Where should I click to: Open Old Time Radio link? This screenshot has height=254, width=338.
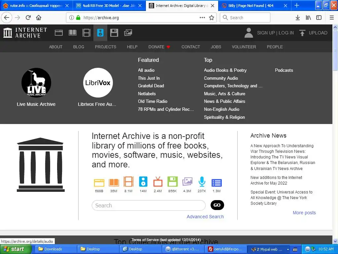pyautogui.click(x=152, y=101)
